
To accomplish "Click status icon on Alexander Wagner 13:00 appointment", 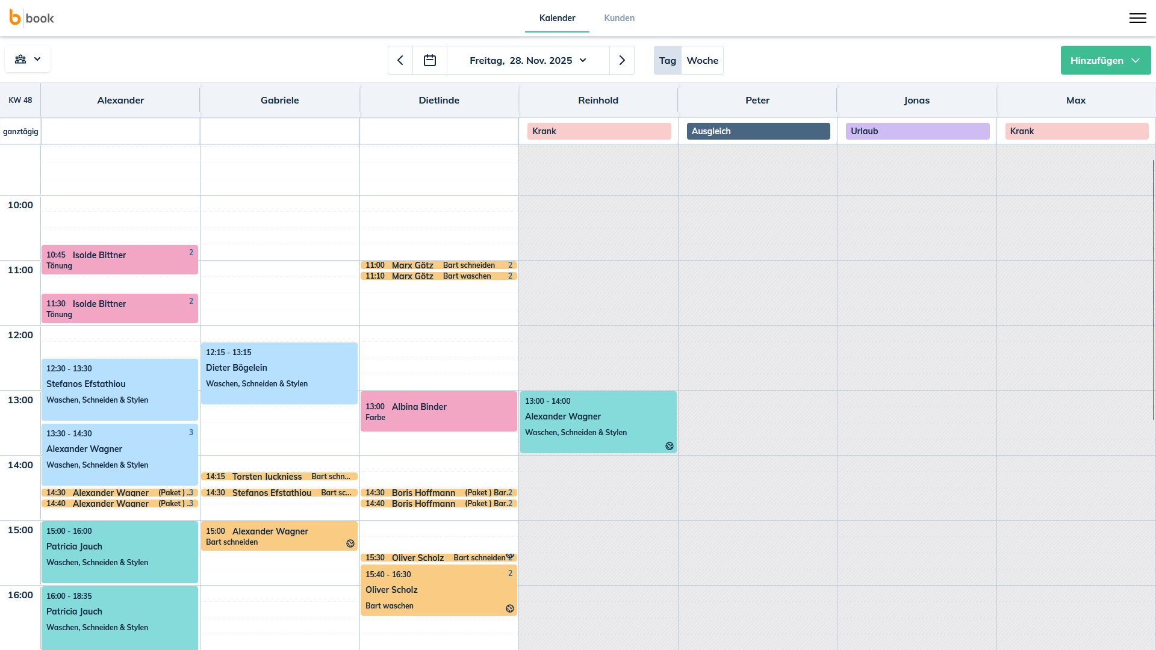I will [x=669, y=446].
